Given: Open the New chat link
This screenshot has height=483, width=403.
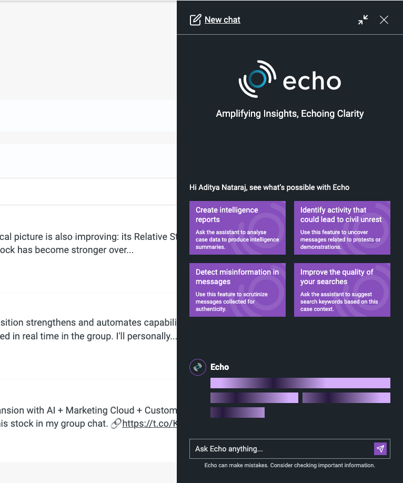Looking at the screenshot, I should tap(222, 20).
